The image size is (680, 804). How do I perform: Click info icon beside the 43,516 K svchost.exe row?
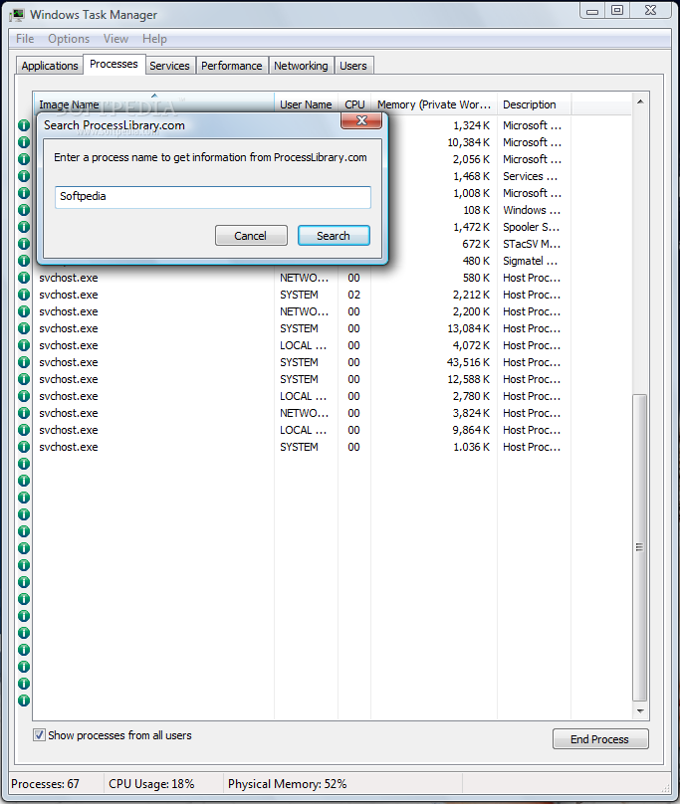tap(24, 362)
